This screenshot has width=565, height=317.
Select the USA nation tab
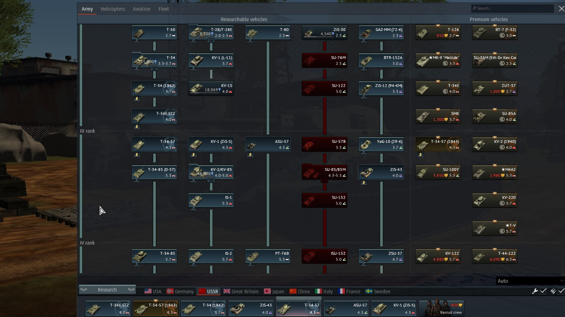click(153, 291)
